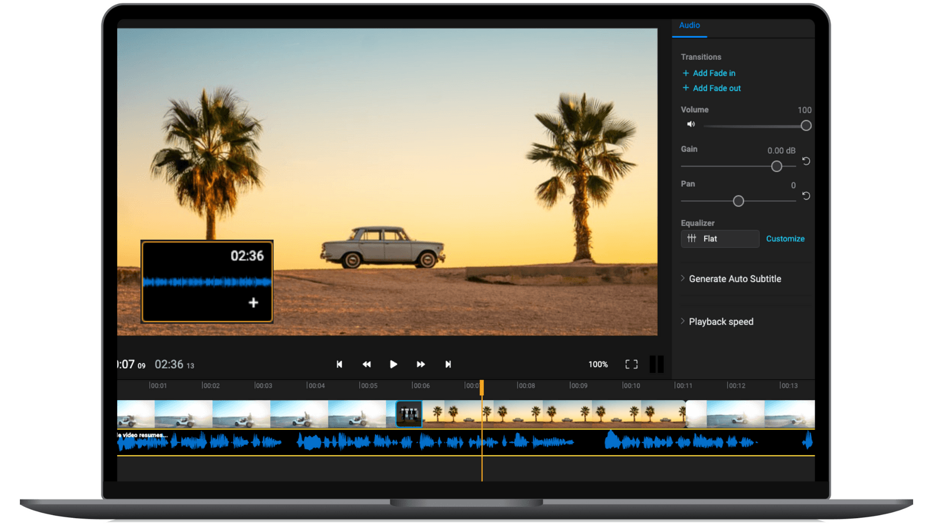Rewind playback with the double-arrow icon
The width and height of the screenshot is (933, 525).
pos(367,364)
